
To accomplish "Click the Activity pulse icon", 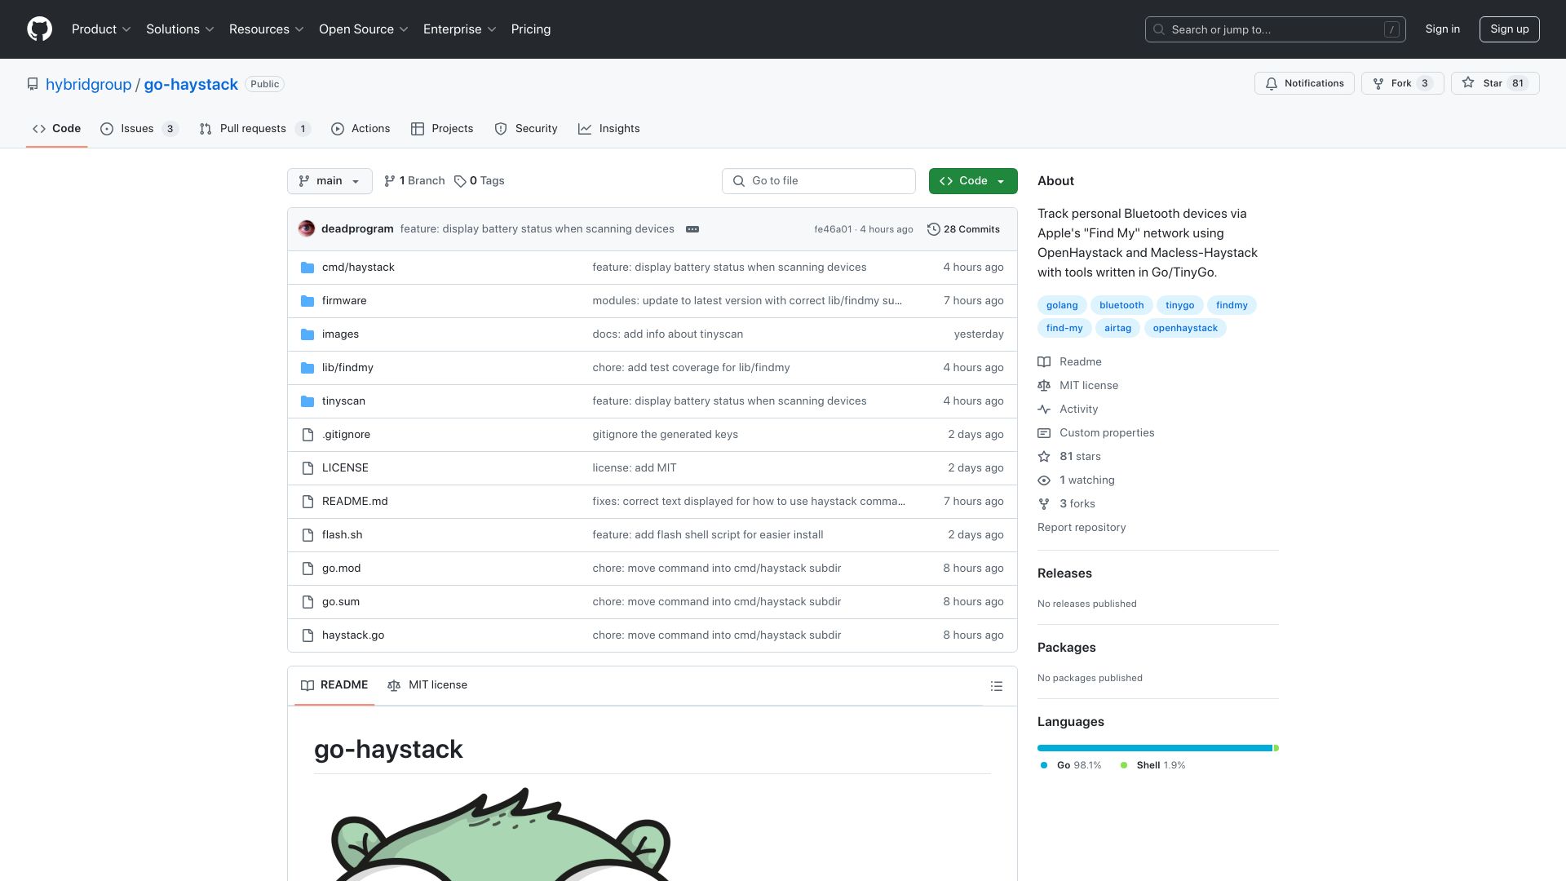I will point(1044,410).
